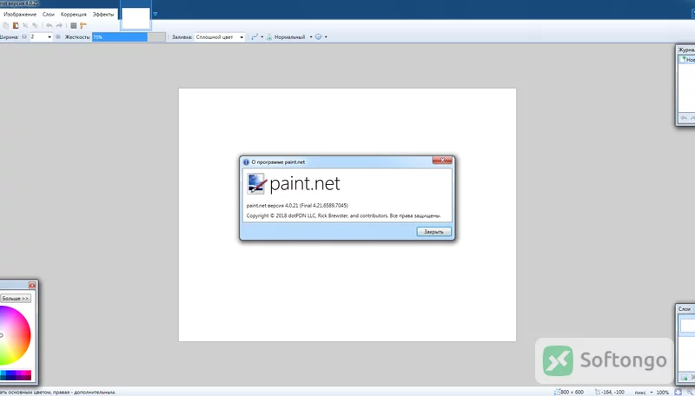Click the increase width plus button
Screen dimensions: 695x396
click(x=57, y=36)
